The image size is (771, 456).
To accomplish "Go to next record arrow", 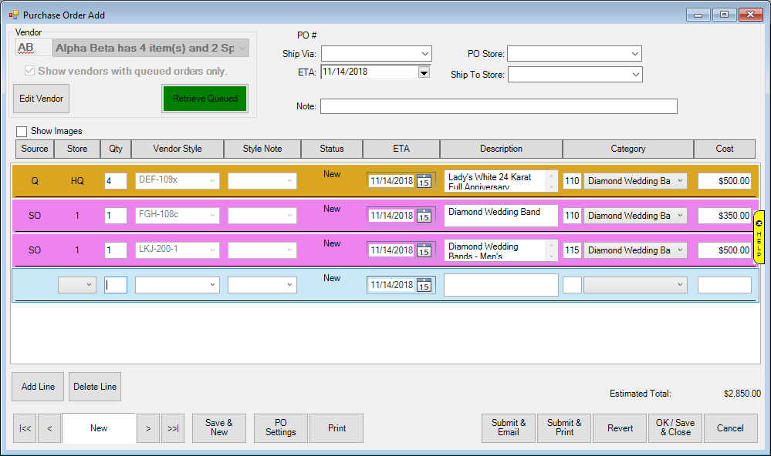I will [148, 428].
